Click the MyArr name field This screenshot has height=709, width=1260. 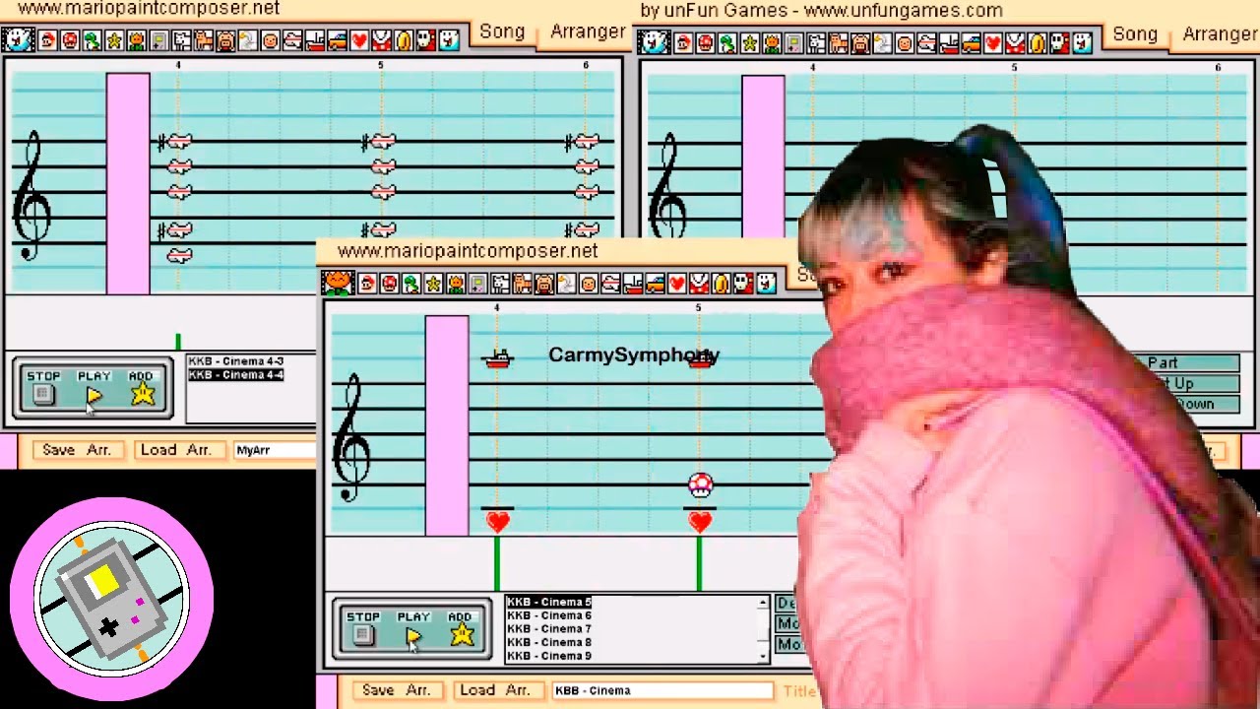coord(274,450)
